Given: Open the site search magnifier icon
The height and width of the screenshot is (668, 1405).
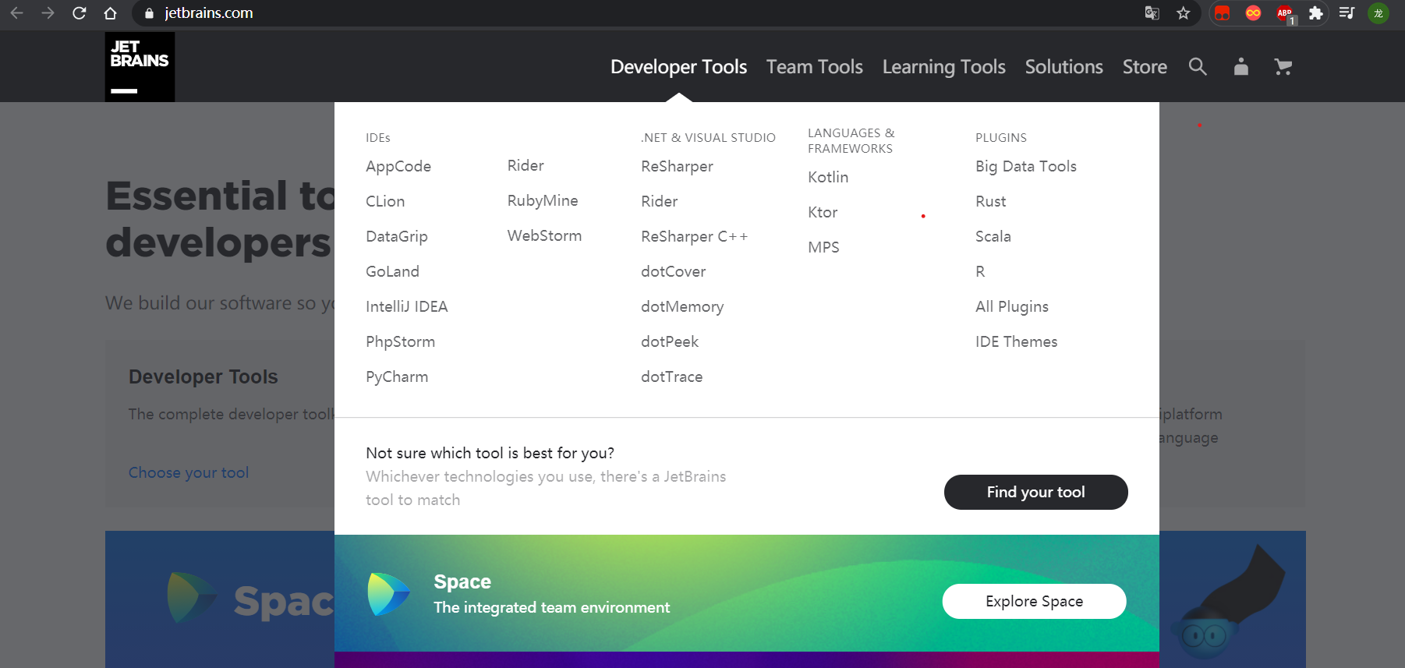Looking at the screenshot, I should pyautogui.click(x=1198, y=67).
